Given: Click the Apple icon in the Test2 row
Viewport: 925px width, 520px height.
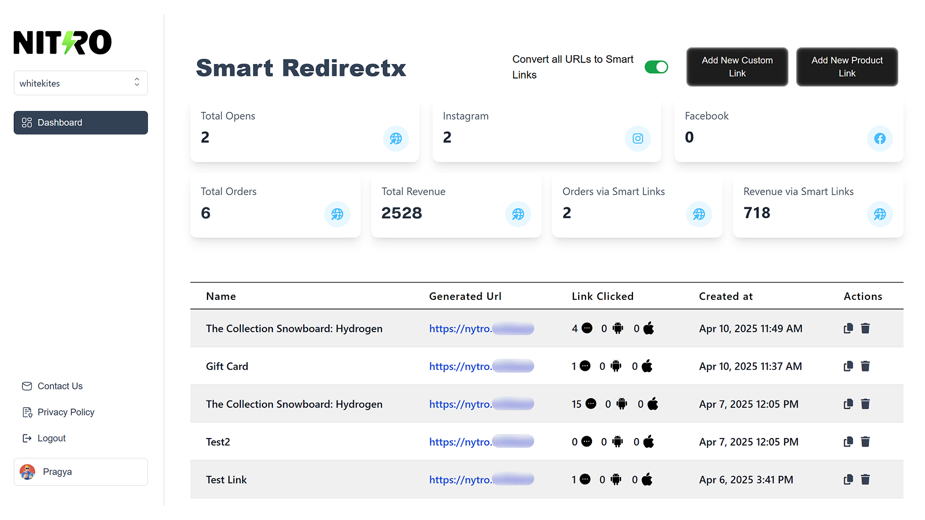Looking at the screenshot, I should (648, 441).
